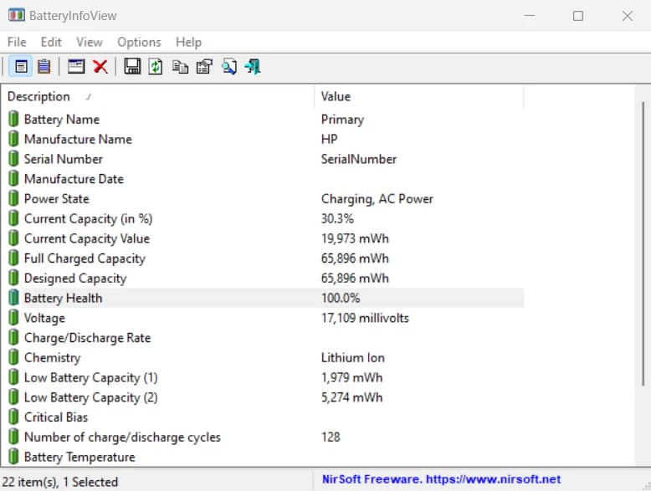Image resolution: width=651 pixels, height=491 pixels.
Task: Click the Find magnifier toolbar icon
Action: 229,67
